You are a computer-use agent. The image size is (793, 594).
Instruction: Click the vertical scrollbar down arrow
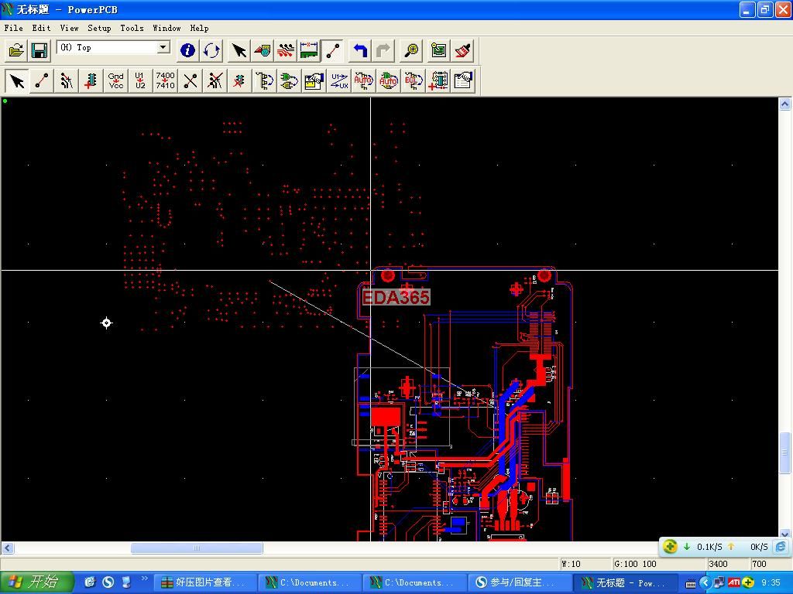784,534
